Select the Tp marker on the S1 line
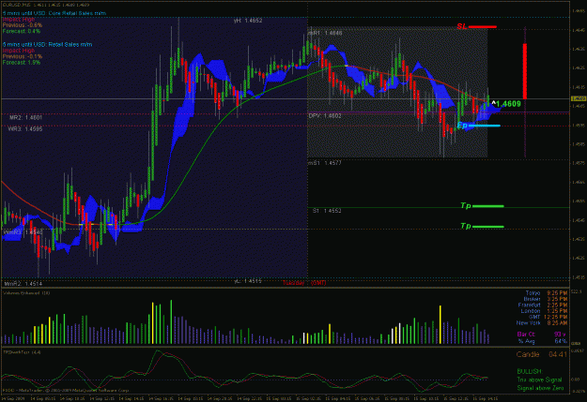Screen dimensions: 587x402 tap(482, 206)
